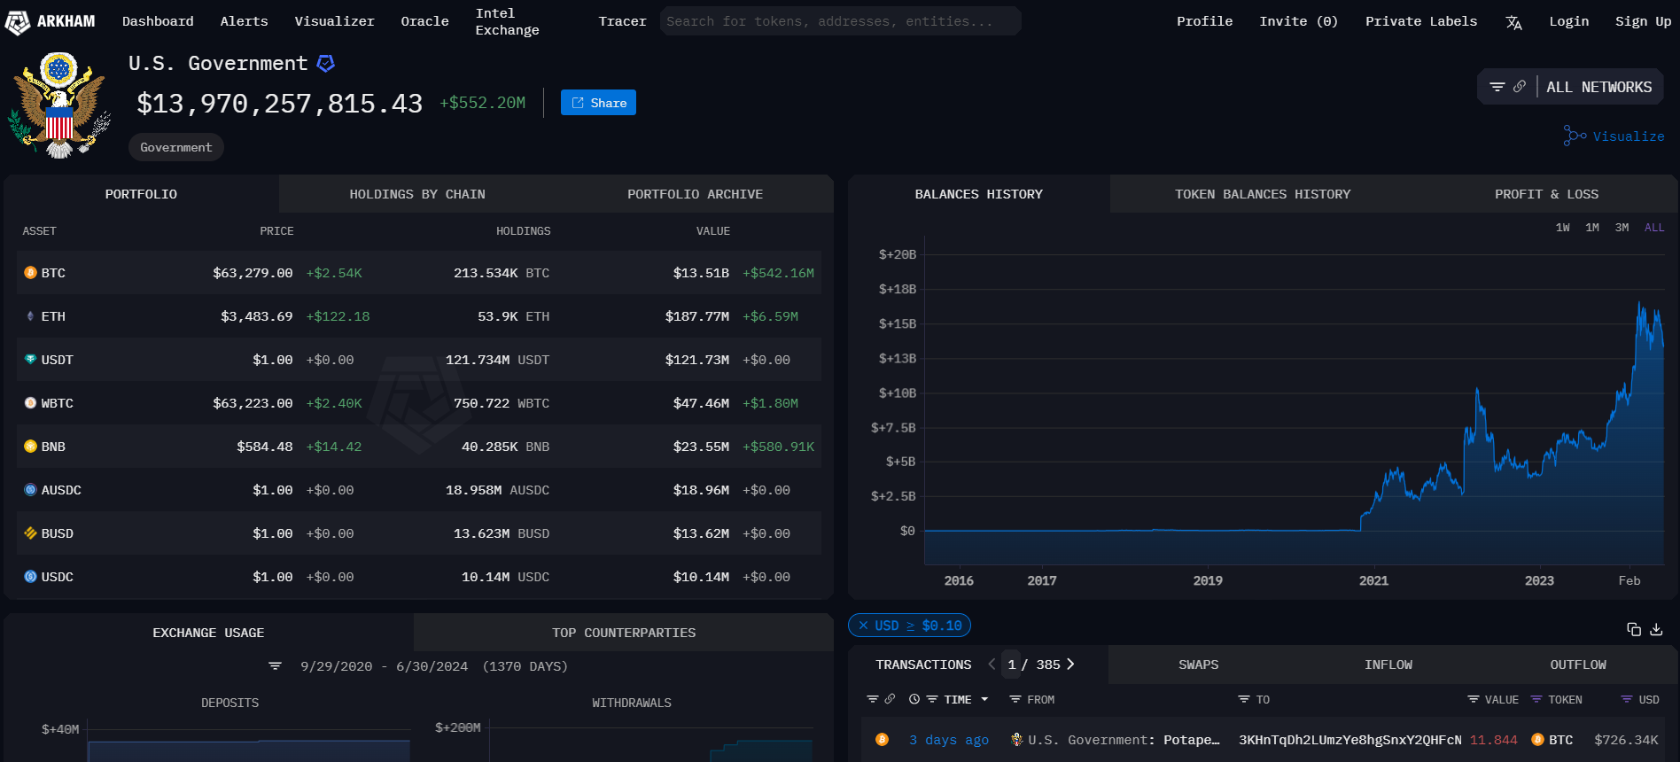Screen dimensions: 1680x762
Task: Go to next transactions page
Action: pyautogui.click(x=1070, y=665)
